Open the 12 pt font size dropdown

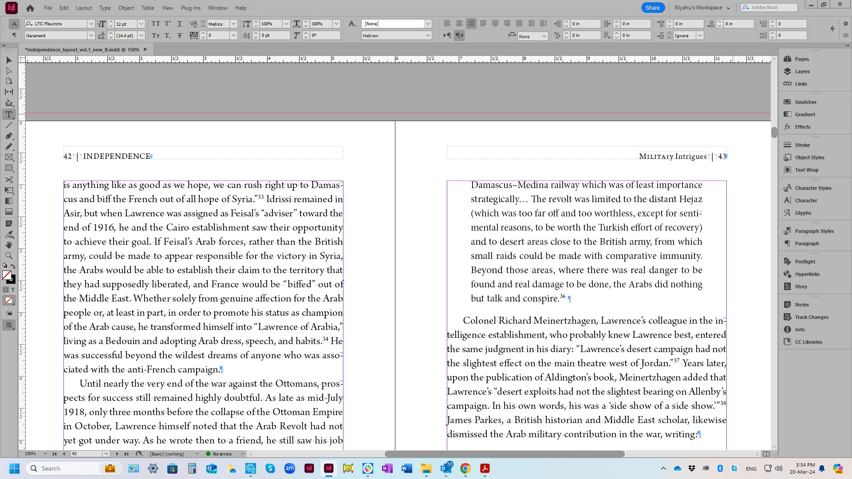tap(141, 24)
